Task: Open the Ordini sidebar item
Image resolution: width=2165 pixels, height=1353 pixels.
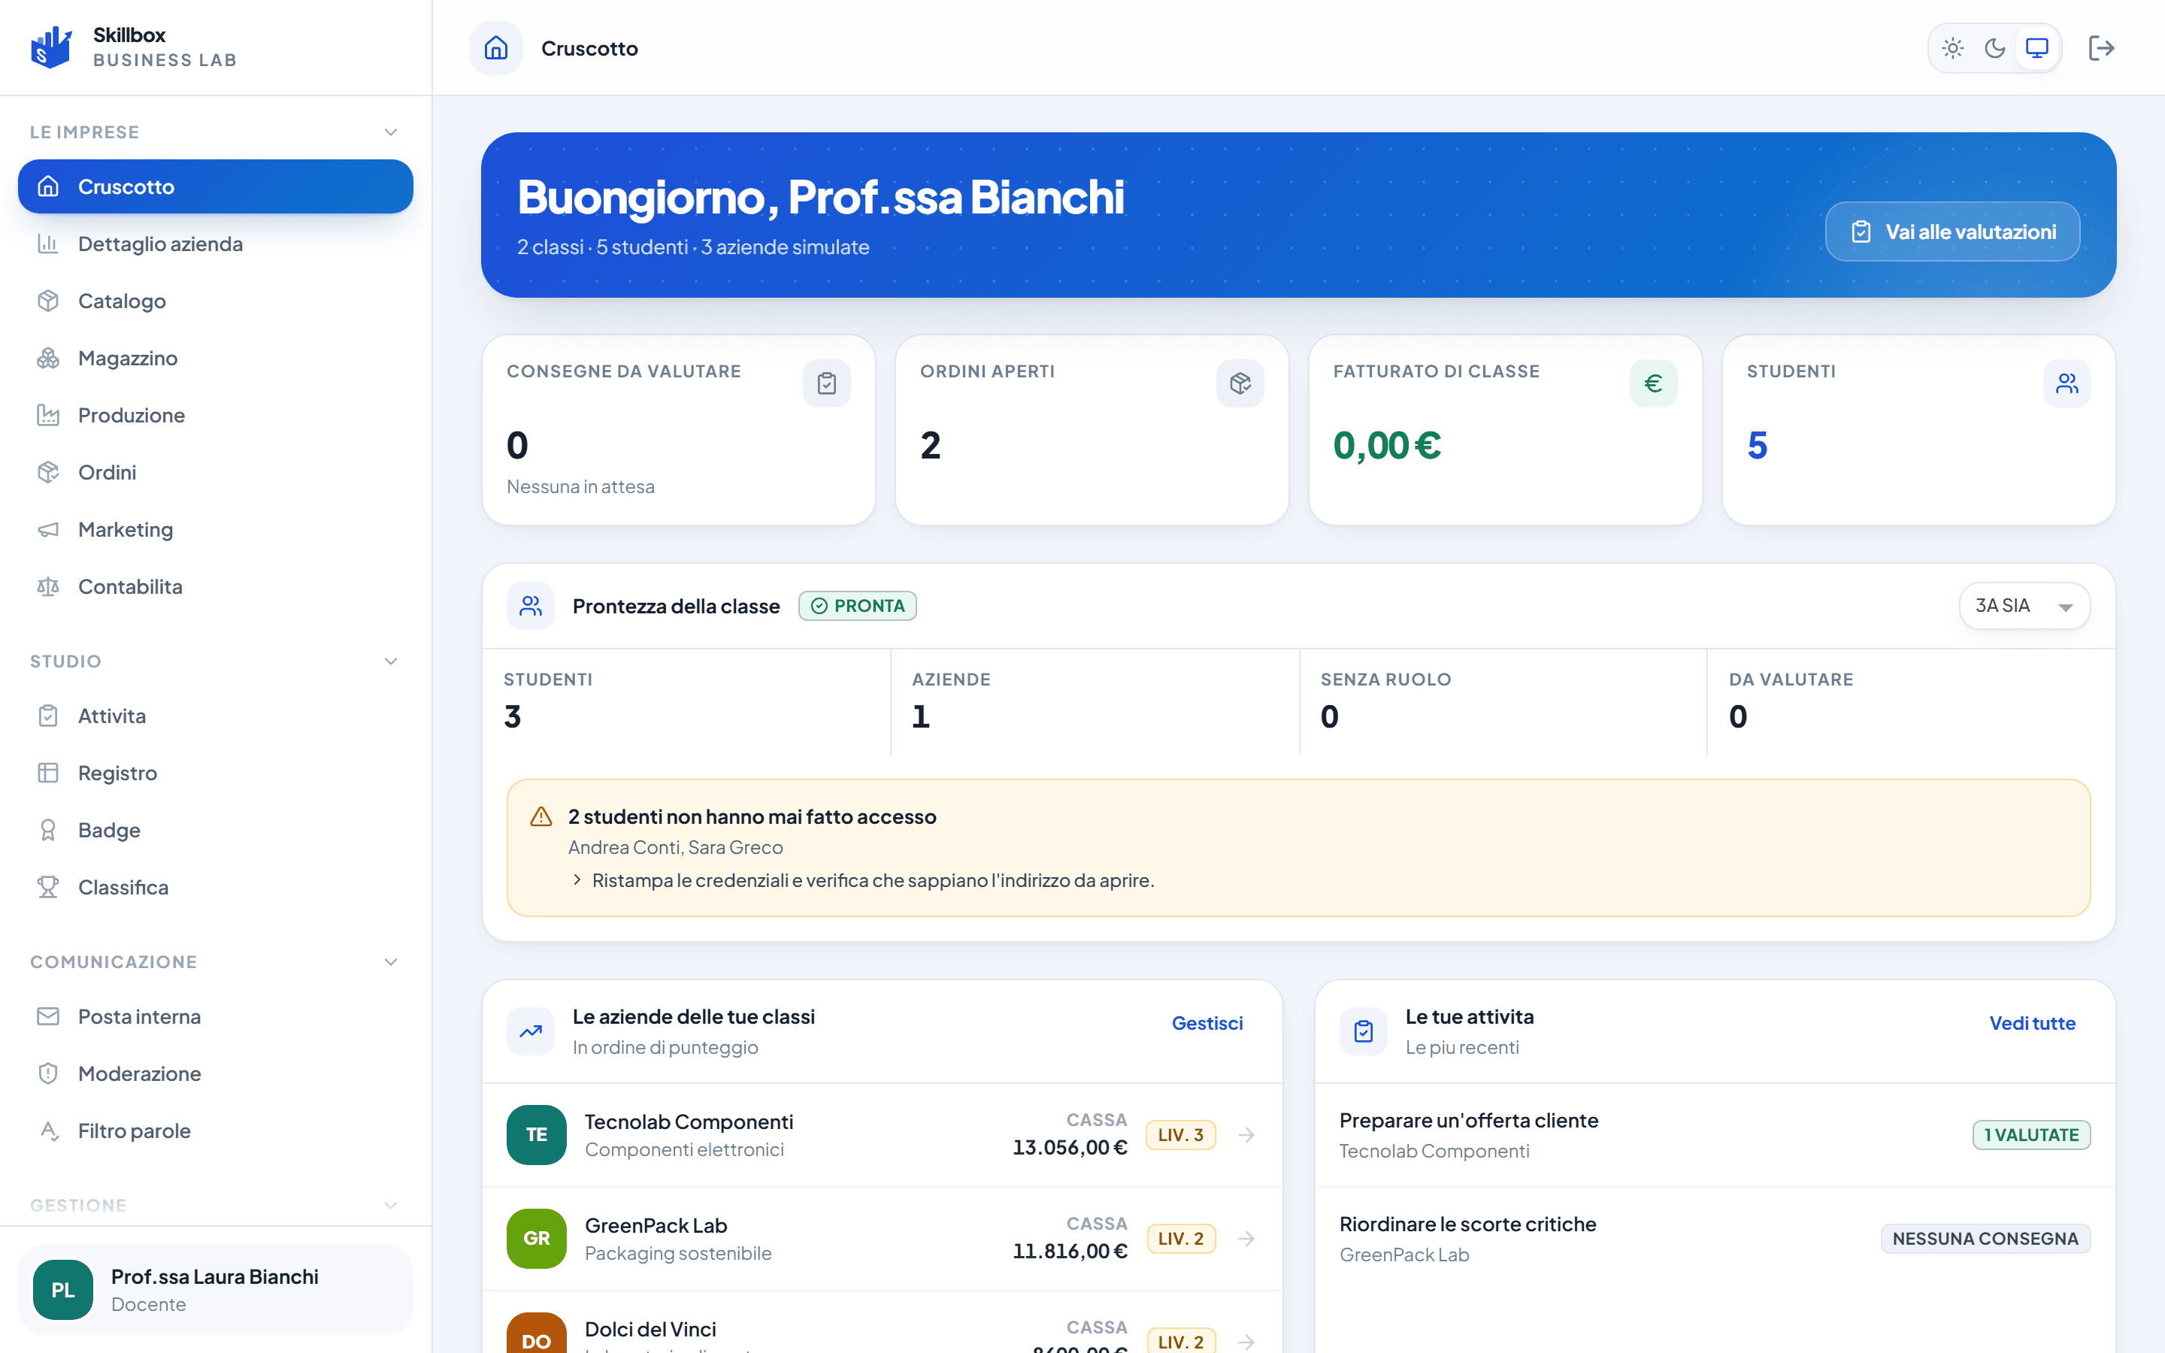Action: [x=216, y=473]
